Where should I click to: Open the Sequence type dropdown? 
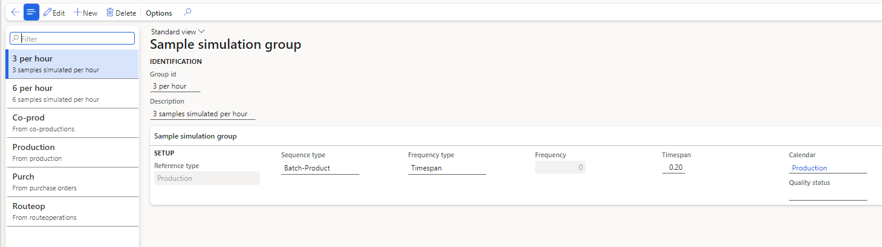point(320,168)
